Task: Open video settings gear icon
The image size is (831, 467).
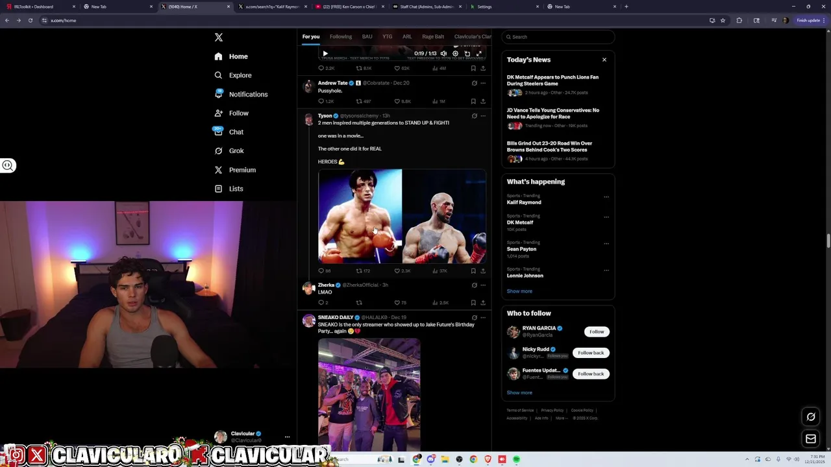Action: [x=455, y=54]
